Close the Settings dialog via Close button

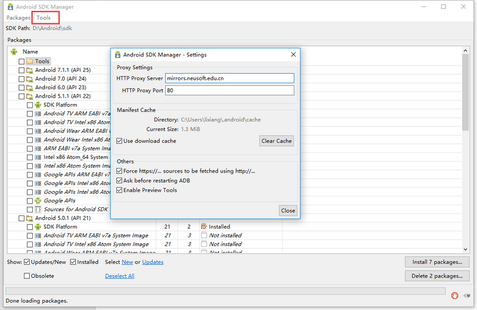[x=288, y=211]
